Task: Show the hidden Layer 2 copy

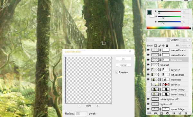Action: [x=148, y=89]
